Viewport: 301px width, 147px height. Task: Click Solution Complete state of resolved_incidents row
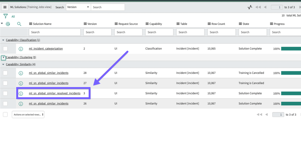(x=250, y=93)
